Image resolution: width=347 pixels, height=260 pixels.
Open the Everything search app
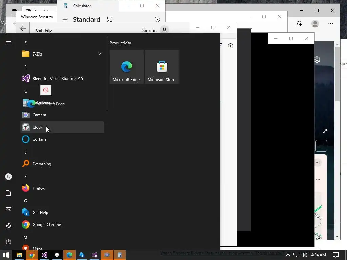pos(62,164)
